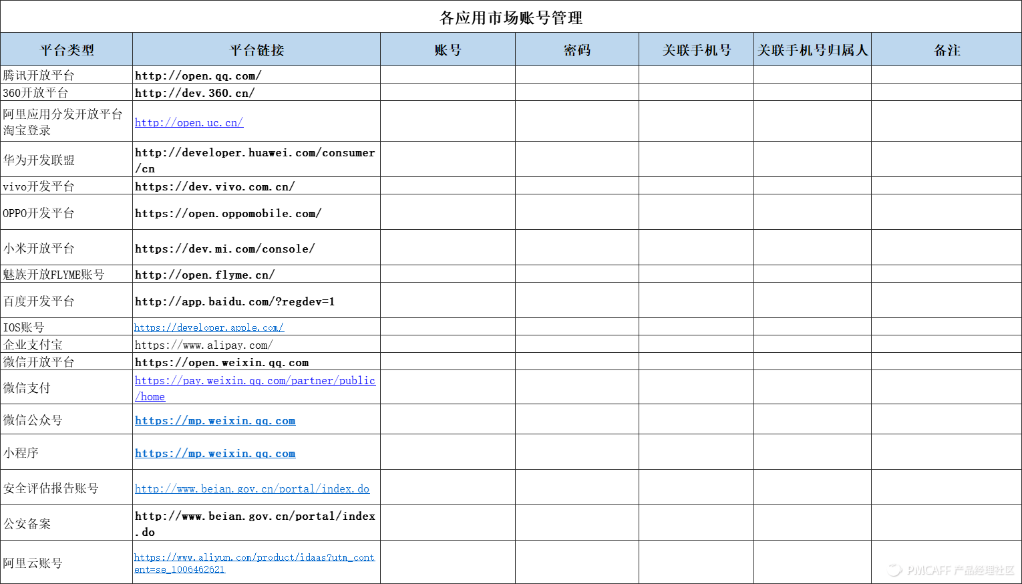The image size is (1022, 584).
Task: Click the 关联手机号 column header
Action: pos(696,49)
